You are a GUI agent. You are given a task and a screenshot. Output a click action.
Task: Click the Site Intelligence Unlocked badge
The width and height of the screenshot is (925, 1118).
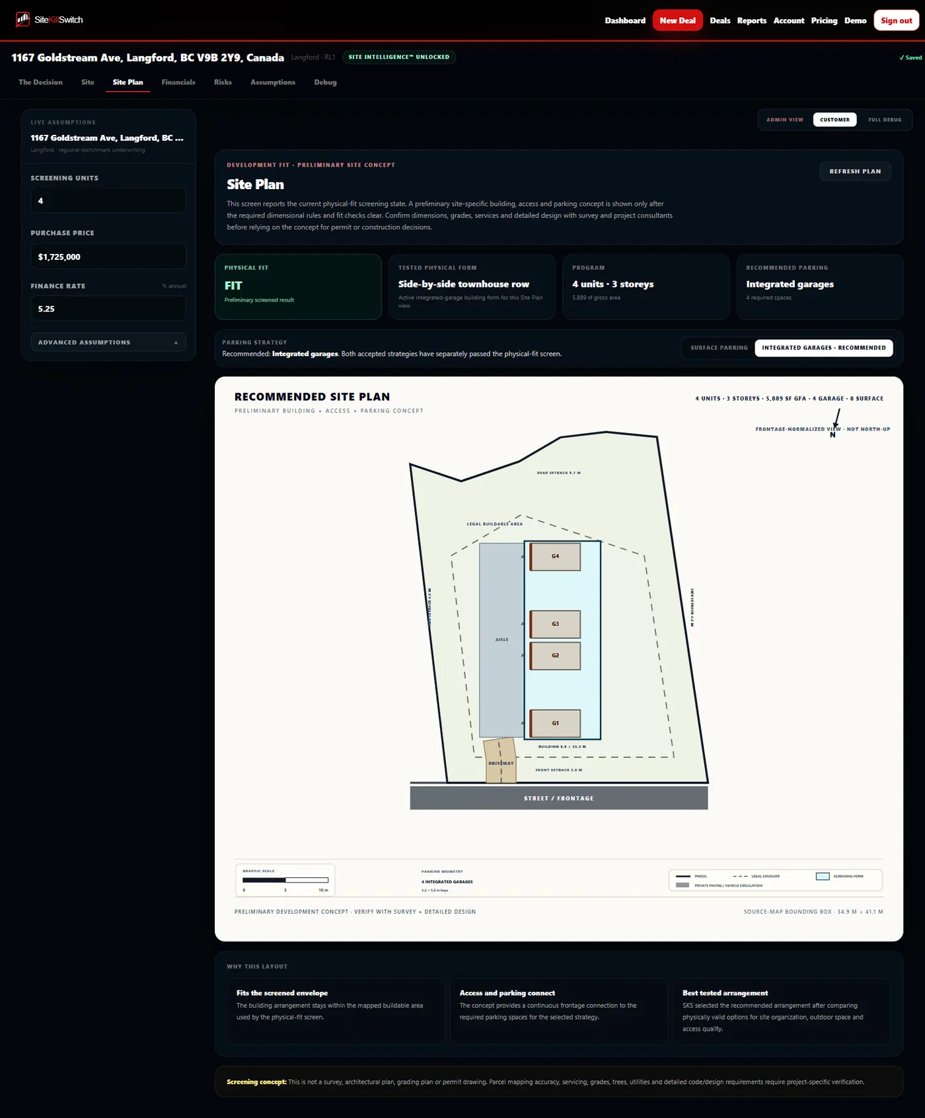399,57
